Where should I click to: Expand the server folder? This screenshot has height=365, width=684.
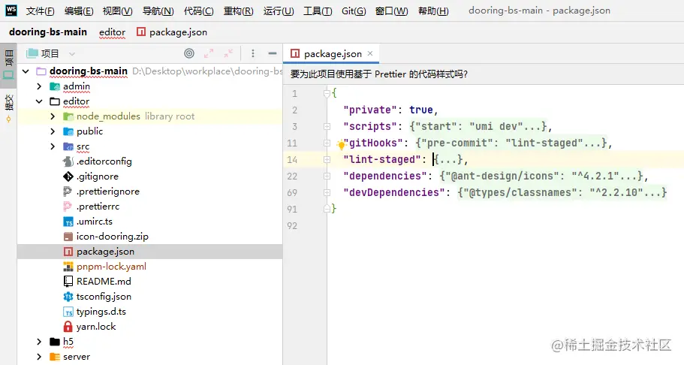[x=39, y=357]
